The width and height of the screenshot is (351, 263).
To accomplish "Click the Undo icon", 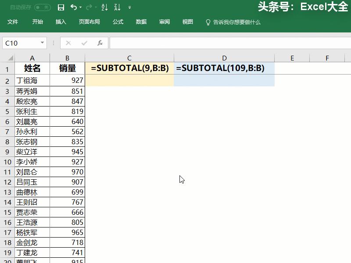I will pos(73,7).
